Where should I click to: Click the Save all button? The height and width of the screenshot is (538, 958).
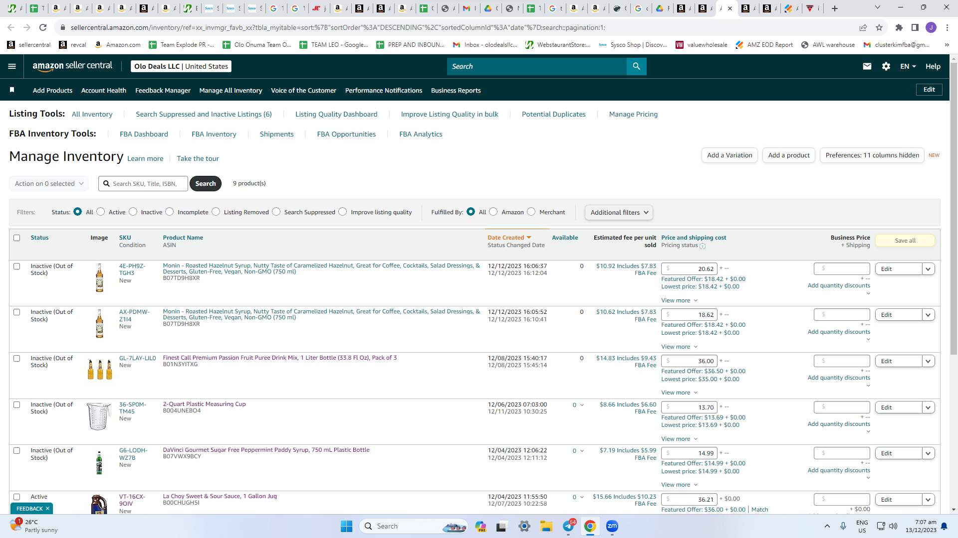tap(905, 241)
